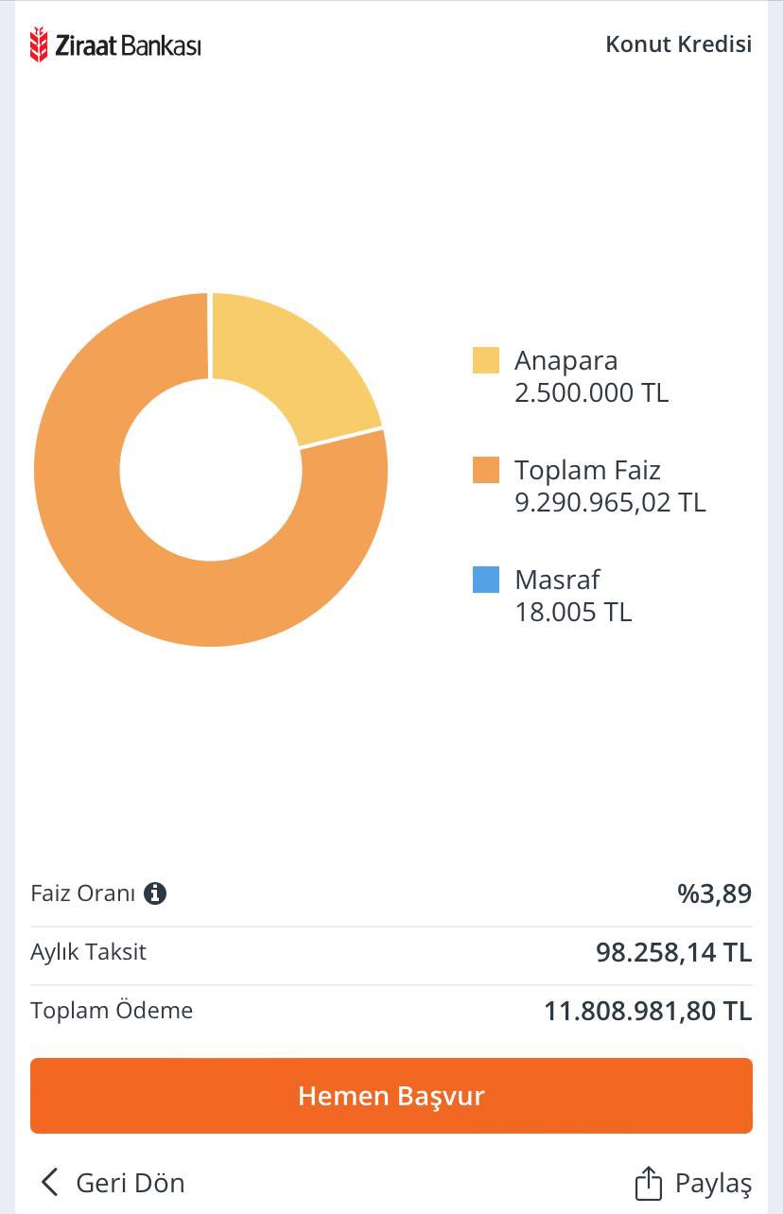This screenshot has width=783, height=1214.
Task: Click the Masraf legend label
Action: [x=557, y=580]
